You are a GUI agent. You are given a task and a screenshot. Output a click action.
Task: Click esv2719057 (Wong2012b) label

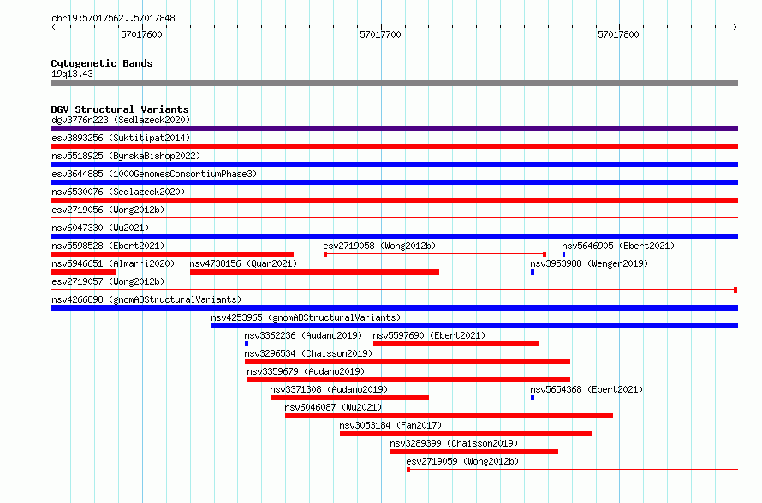[x=108, y=281]
